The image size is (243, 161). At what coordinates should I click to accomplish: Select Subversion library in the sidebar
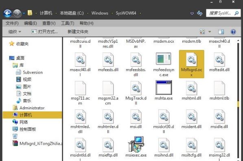pyautogui.click(x=33, y=72)
